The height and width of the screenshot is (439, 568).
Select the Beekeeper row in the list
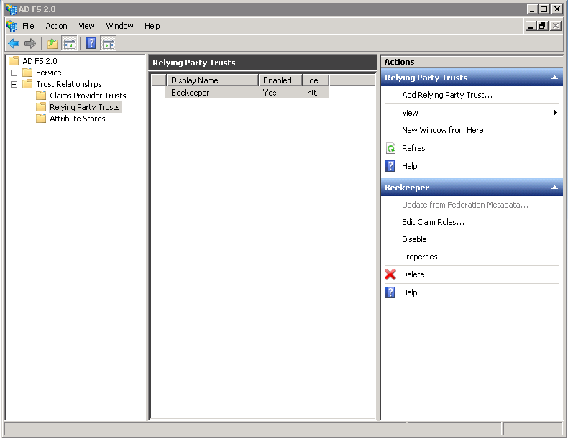pos(247,93)
